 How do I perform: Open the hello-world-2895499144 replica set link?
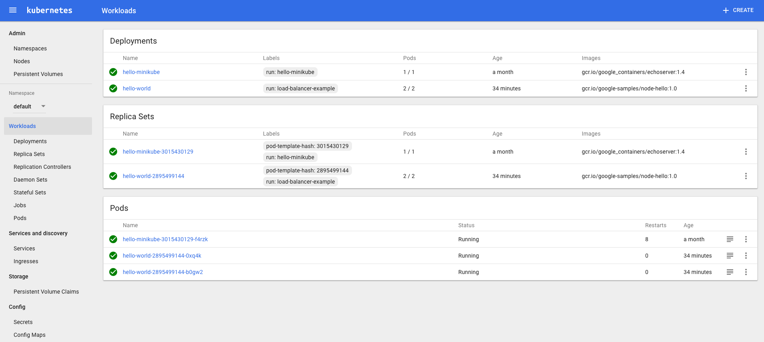click(153, 176)
